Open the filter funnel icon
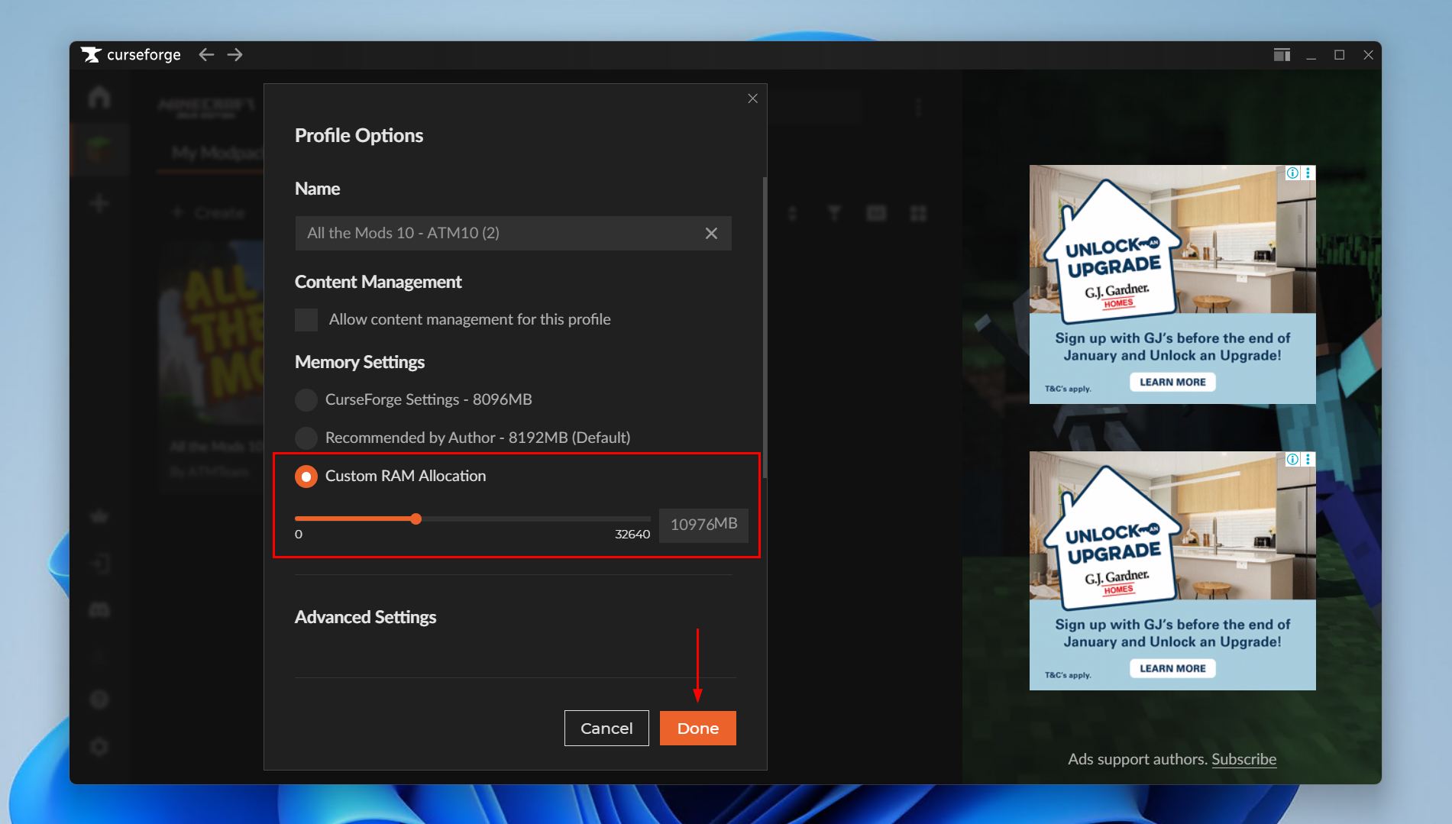This screenshot has height=824, width=1452. click(x=834, y=214)
